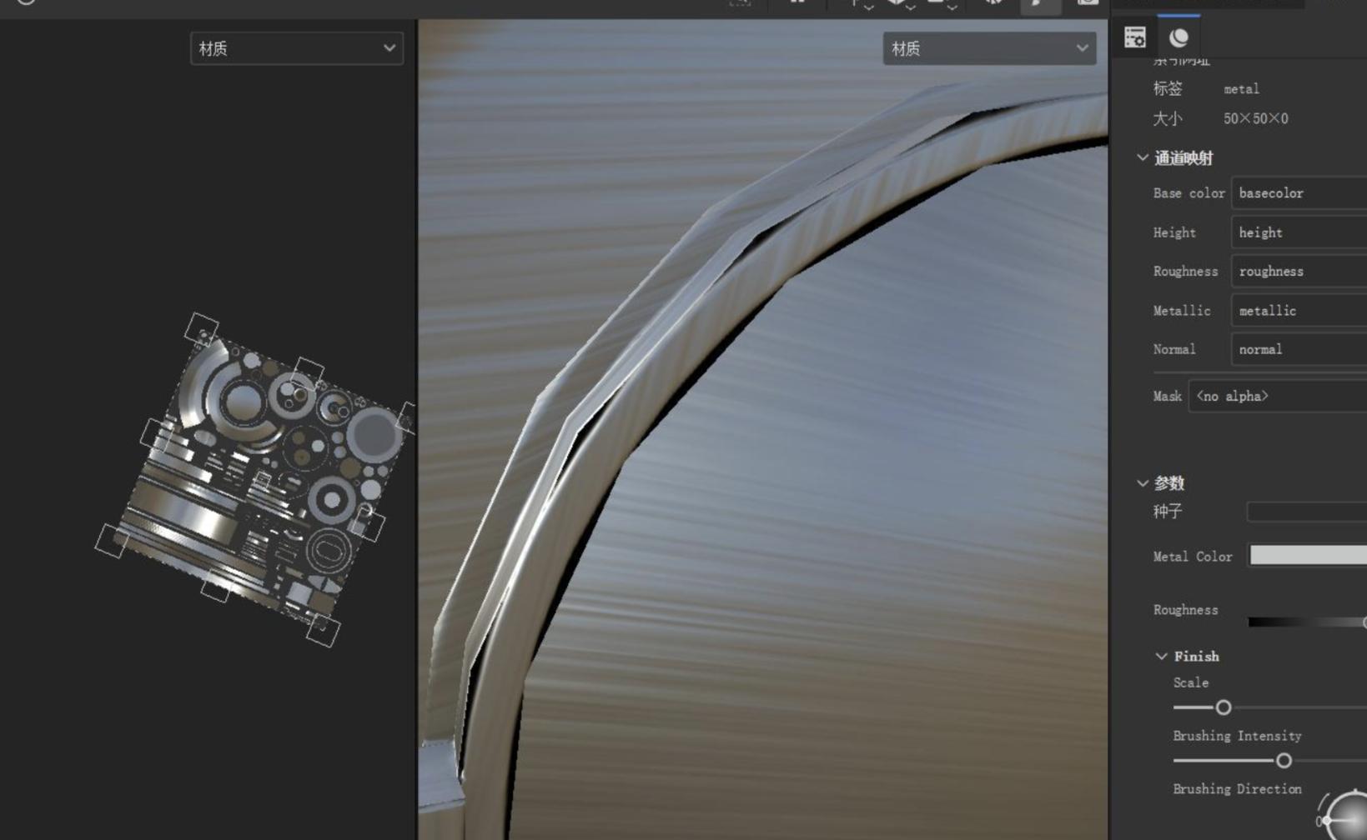Collapse the Finish parameter group
Image resolution: width=1367 pixels, height=840 pixels.
pyautogui.click(x=1161, y=657)
